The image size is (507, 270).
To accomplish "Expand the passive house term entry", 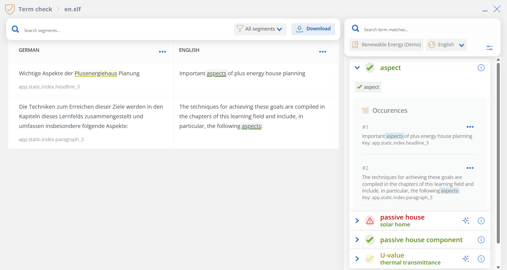I will pos(357,221).
